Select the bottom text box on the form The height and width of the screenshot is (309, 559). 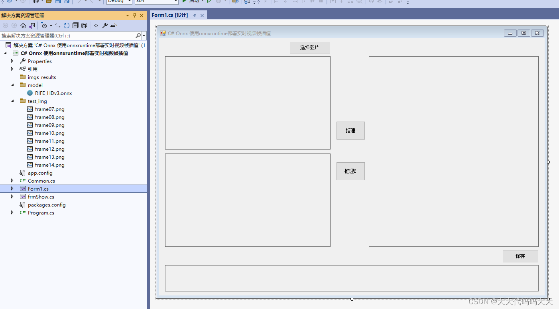352,278
